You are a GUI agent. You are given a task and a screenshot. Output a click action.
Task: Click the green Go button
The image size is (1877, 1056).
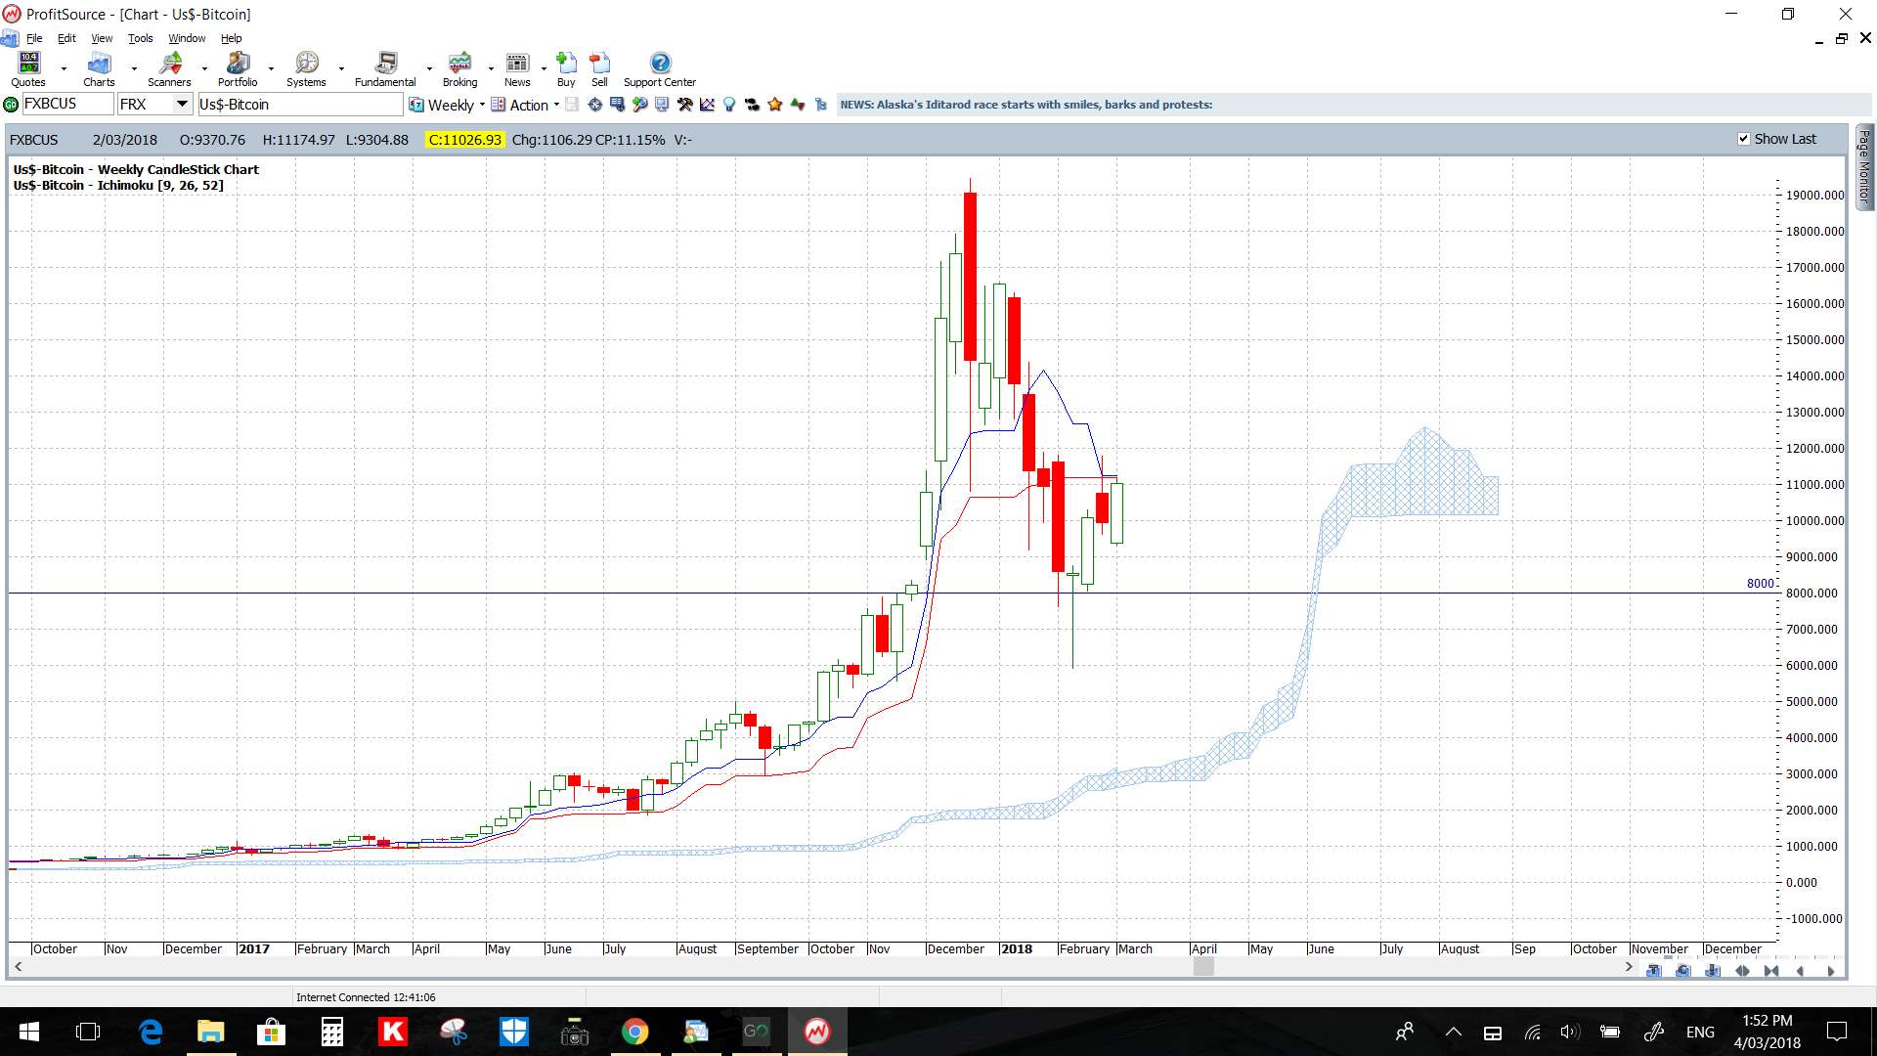[x=11, y=105]
